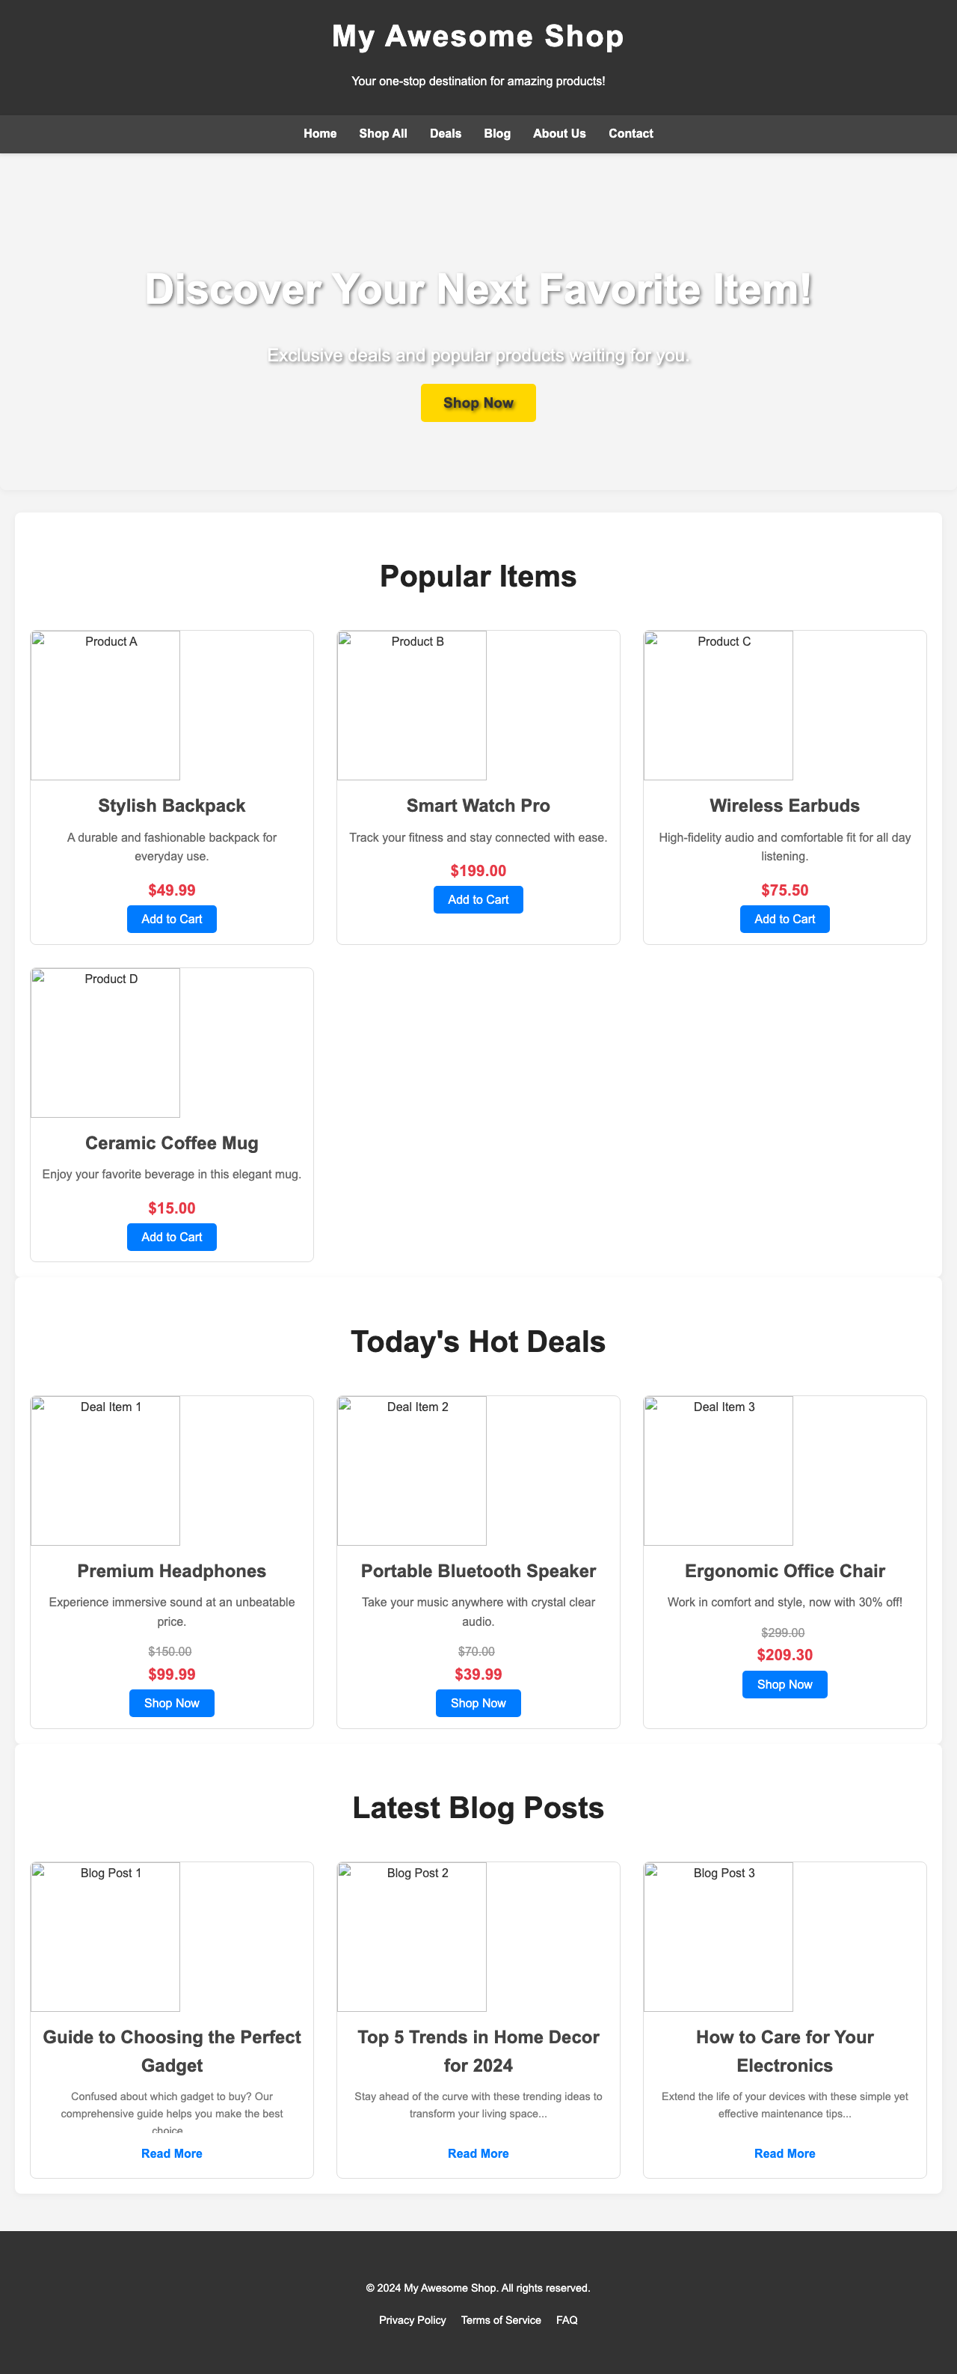Viewport: 957px width, 2374px height.
Task: Add Stylish Backpack to cart
Action: (x=170, y=919)
